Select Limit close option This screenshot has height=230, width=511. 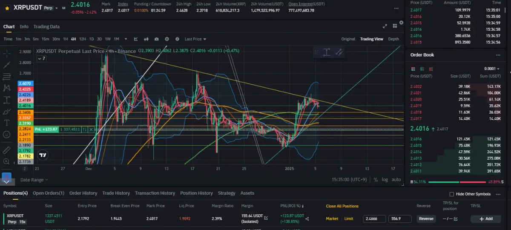pyautogui.click(x=349, y=218)
